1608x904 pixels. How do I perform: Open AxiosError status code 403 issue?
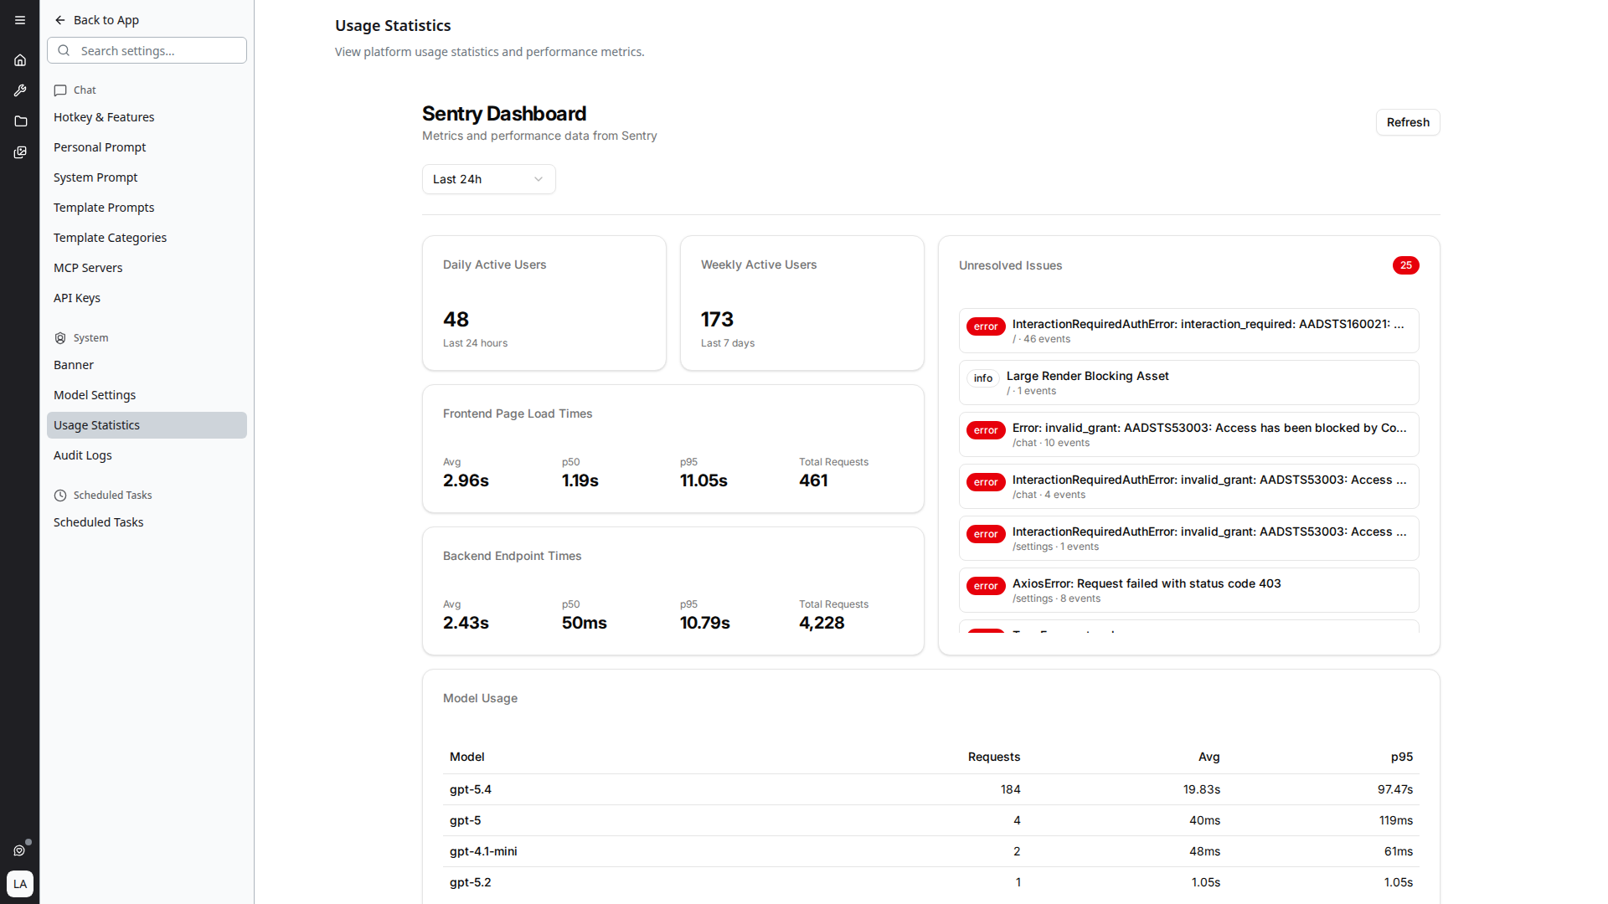(1188, 590)
